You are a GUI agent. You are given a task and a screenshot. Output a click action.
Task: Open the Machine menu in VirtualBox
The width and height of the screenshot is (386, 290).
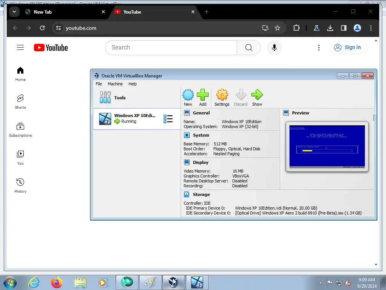[115, 84]
